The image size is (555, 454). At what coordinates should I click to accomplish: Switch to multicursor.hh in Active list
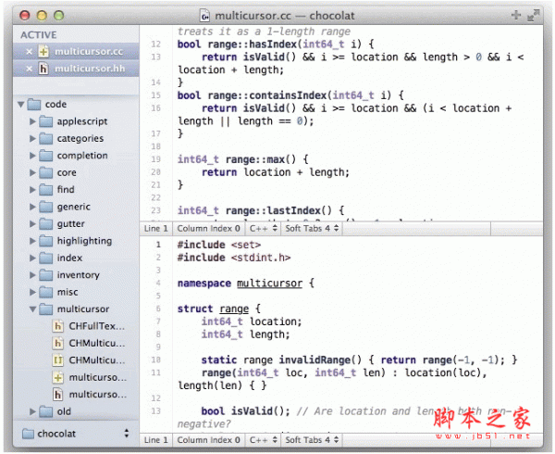pyautogui.click(x=90, y=69)
